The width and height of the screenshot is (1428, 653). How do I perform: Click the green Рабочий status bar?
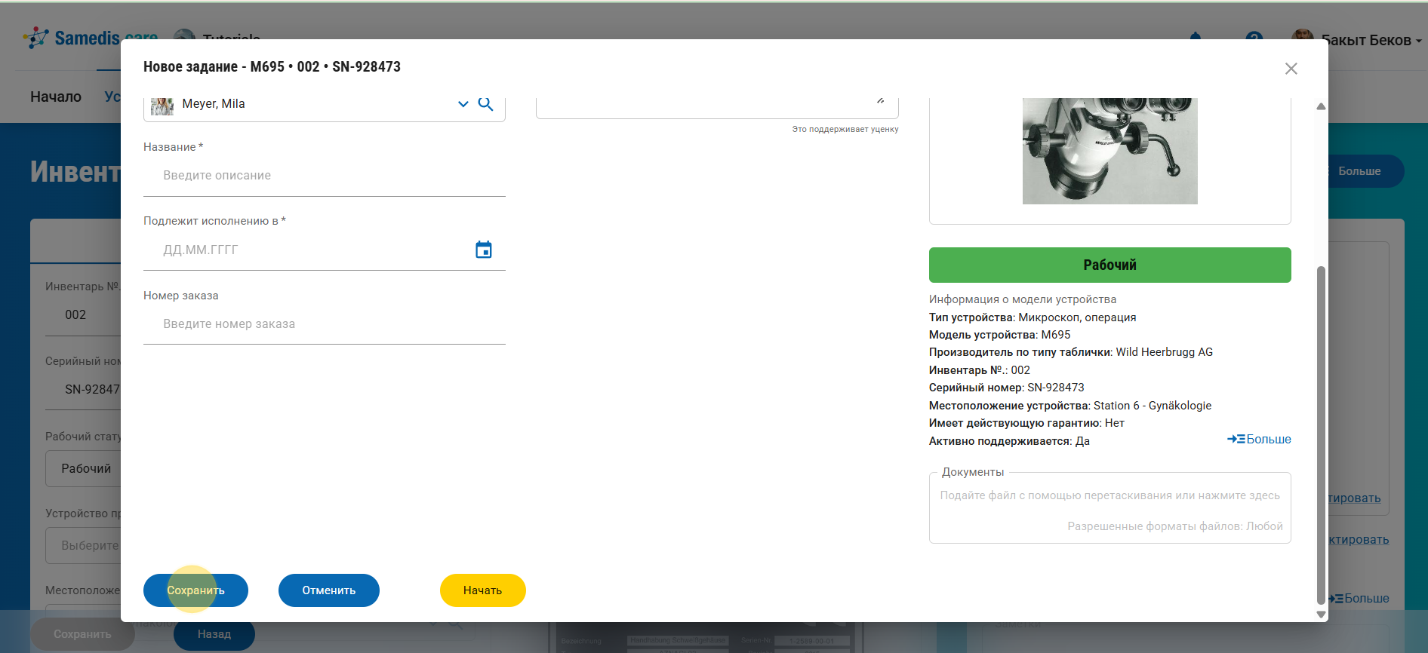[1109, 265]
